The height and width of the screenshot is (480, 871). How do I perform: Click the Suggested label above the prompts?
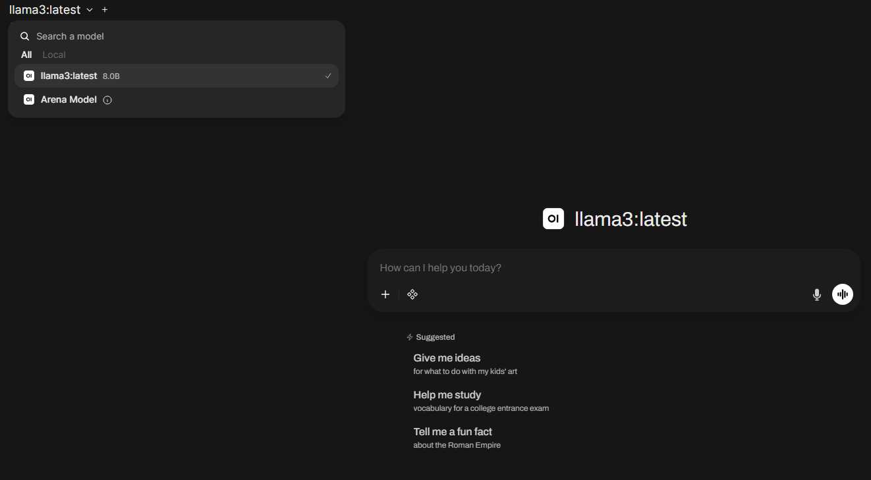(435, 337)
